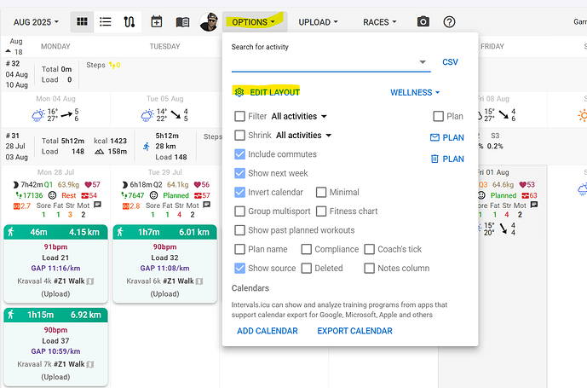The width and height of the screenshot is (587, 388).
Task: Click the camera screenshot icon
Action: 423,21
